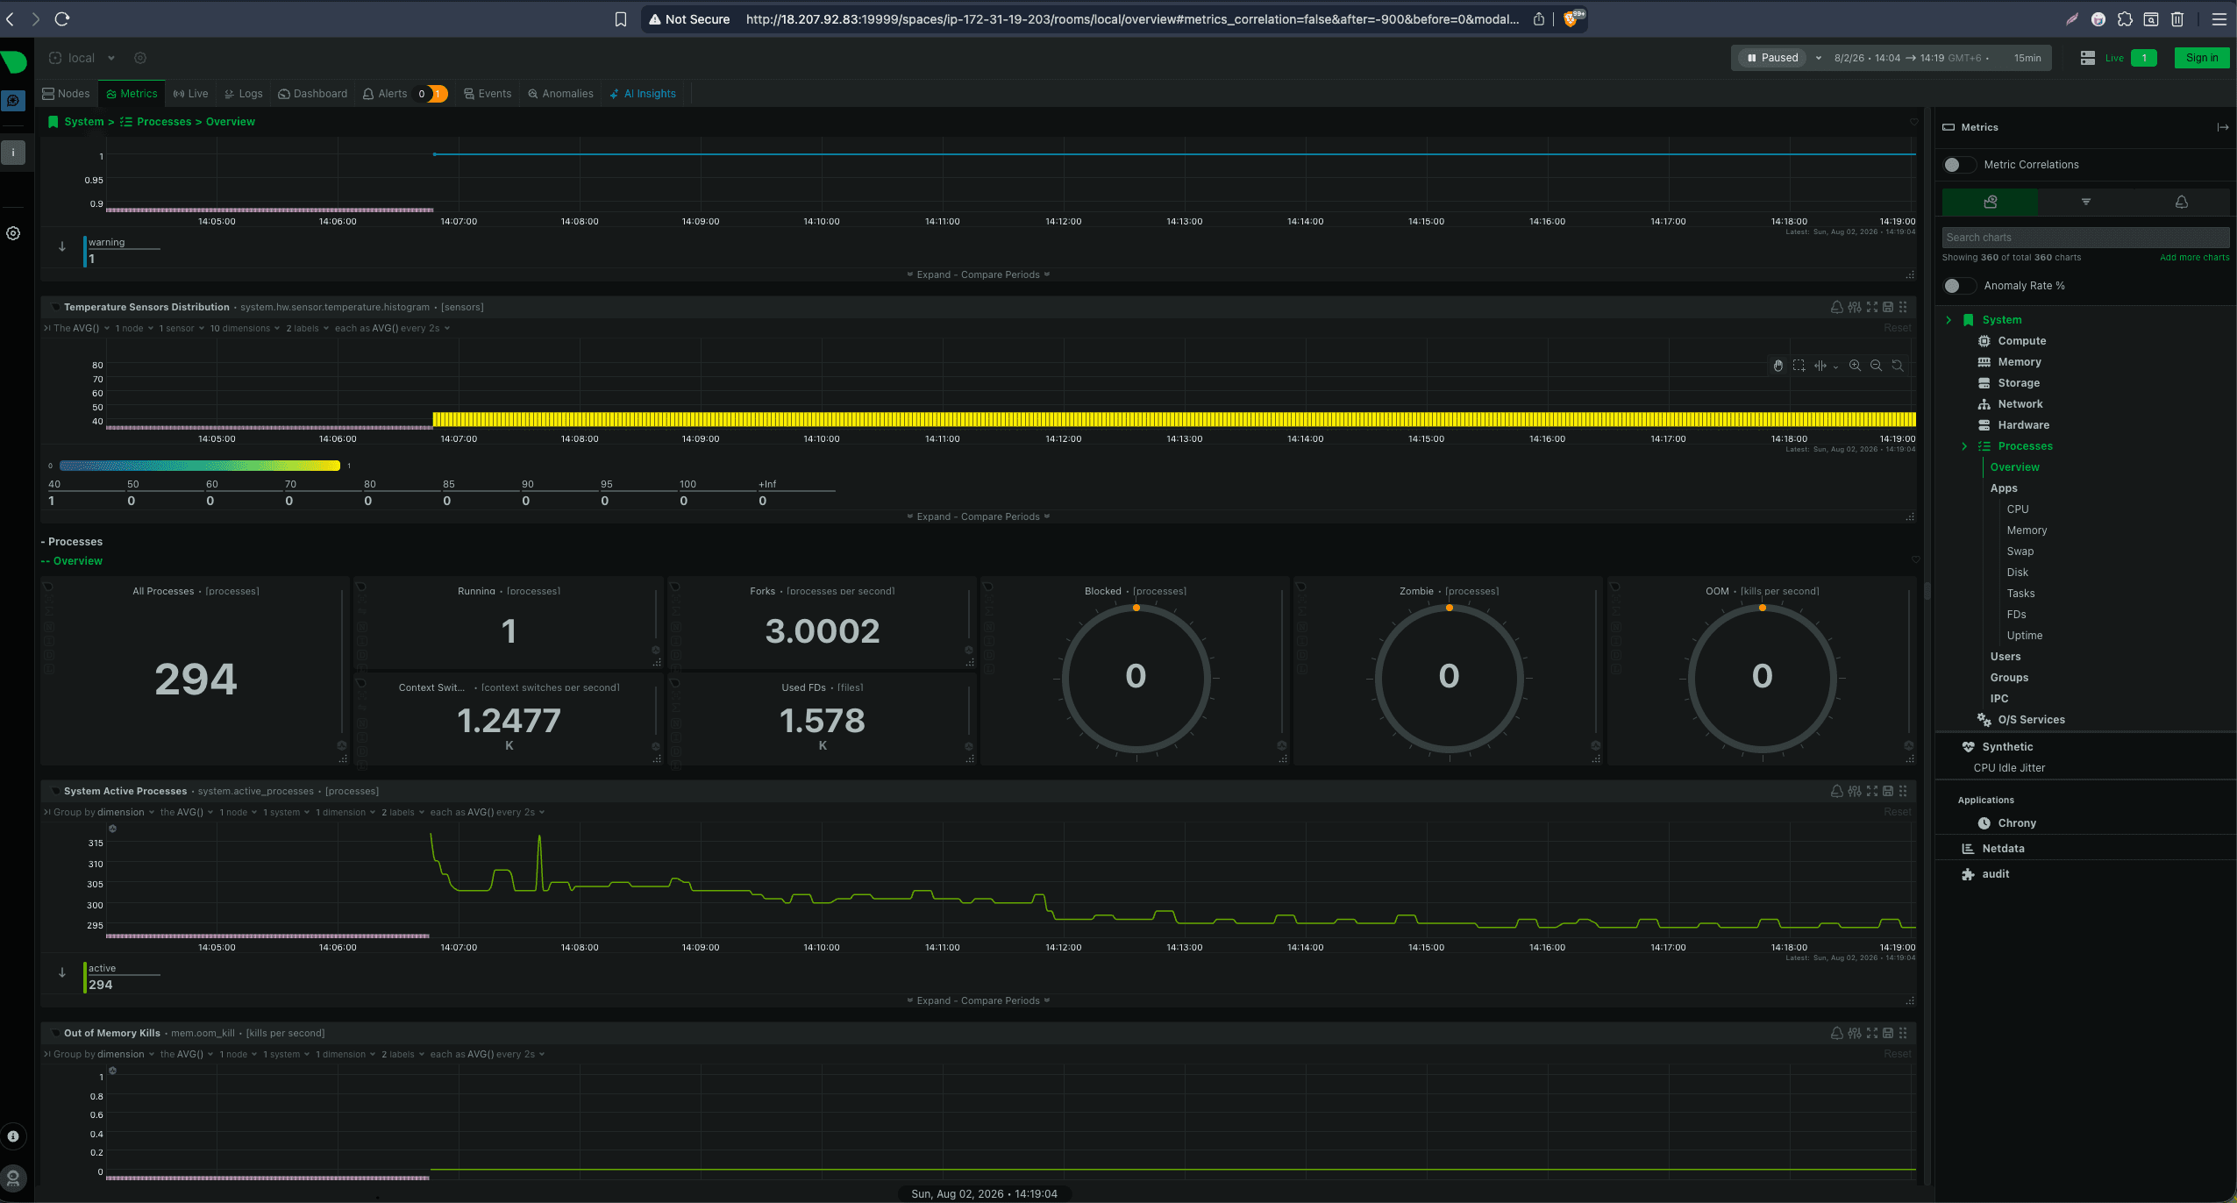Open Hardware in Metrics tree
This screenshot has width=2237, height=1203.
point(2023,425)
